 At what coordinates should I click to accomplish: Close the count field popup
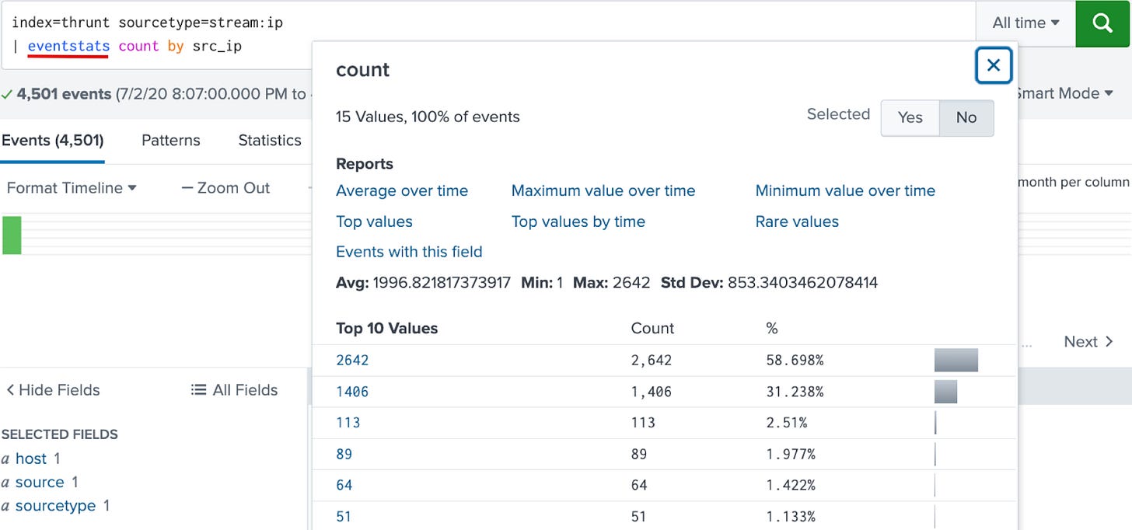click(994, 66)
